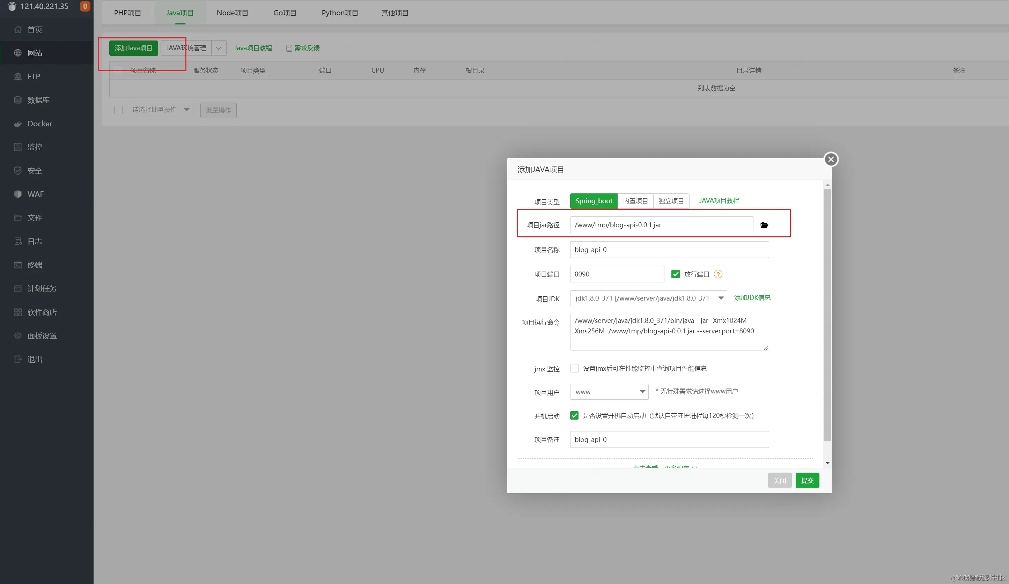The height and width of the screenshot is (584, 1009).
Task: Enable the jmx monitoring checkbox
Action: coord(574,368)
